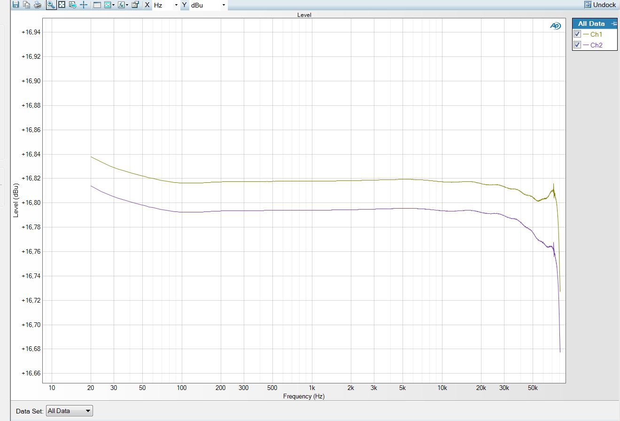
Task: Toggle the All Data legend pin
Action: point(613,23)
